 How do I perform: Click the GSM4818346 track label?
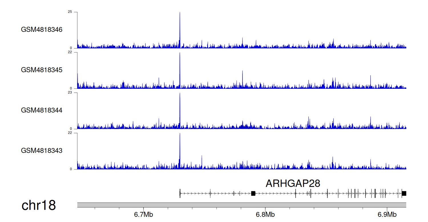pyautogui.click(x=42, y=30)
